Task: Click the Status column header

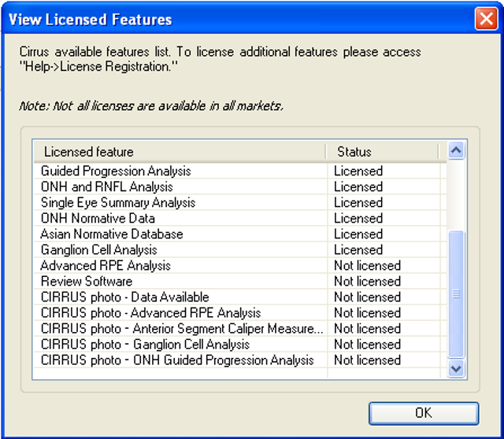Action: click(x=382, y=152)
